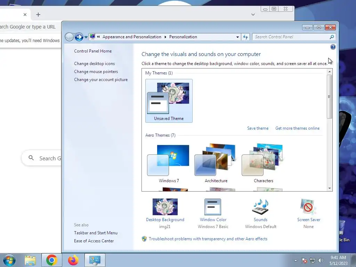Click the network tray icon
The height and width of the screenshot is (267, 356).
pyautogui.click(x=313, y=260)
